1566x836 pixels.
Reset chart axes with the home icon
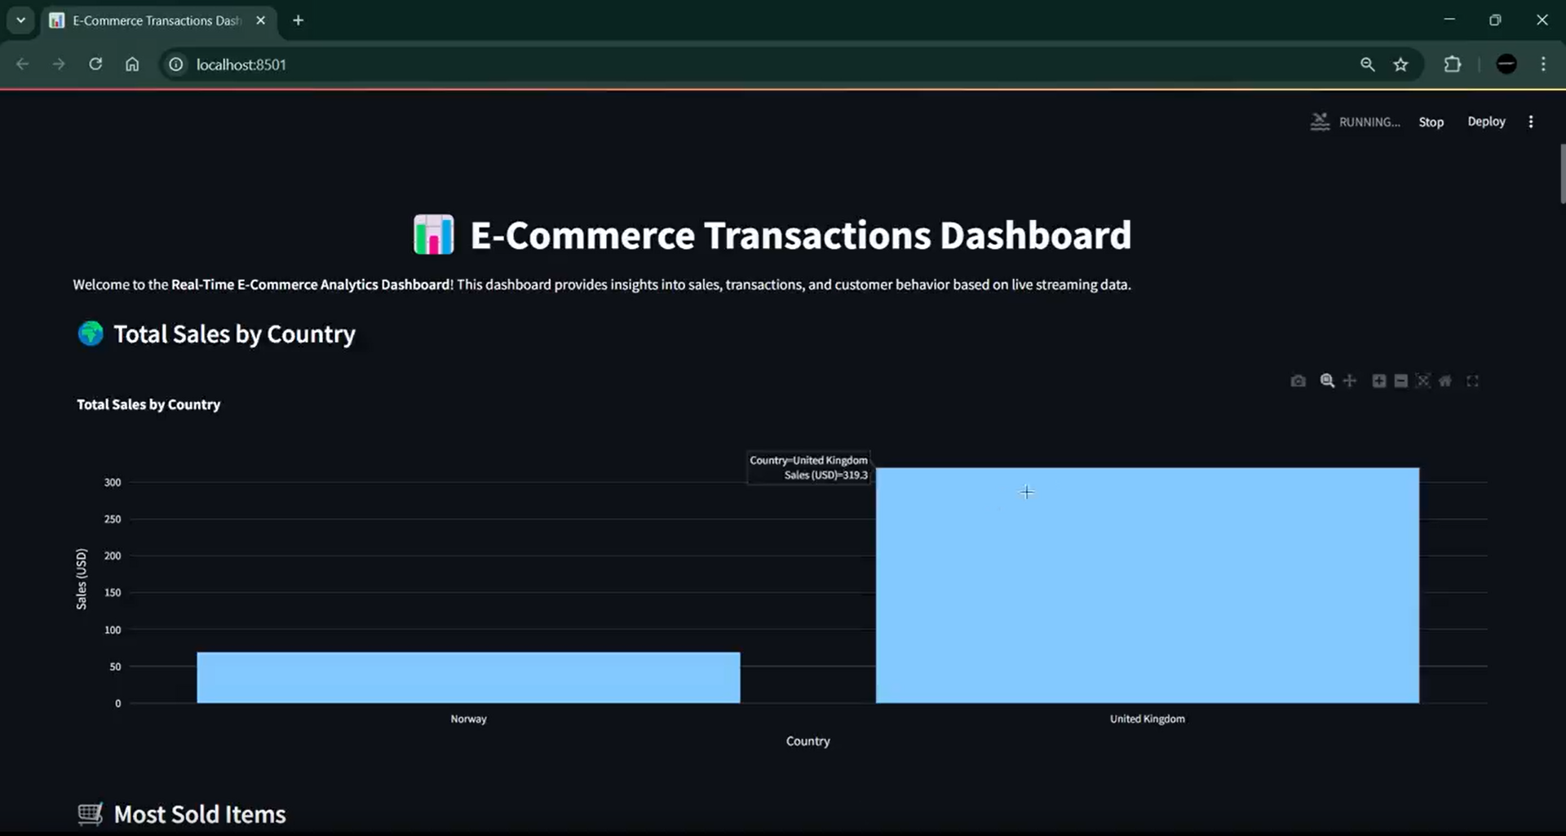1445,381
